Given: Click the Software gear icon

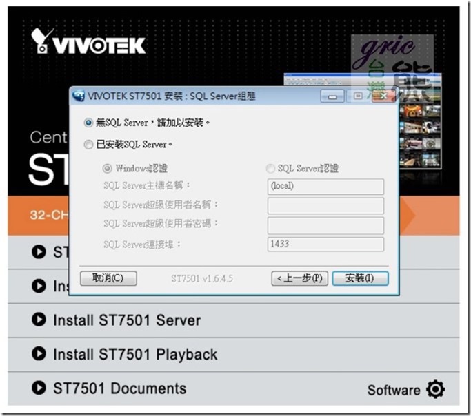Looking at the screenshot, I should 436,389.
